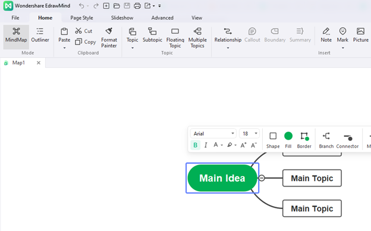Insert a Note
This screenshot has width=371, height=231.
coord(326,35)
